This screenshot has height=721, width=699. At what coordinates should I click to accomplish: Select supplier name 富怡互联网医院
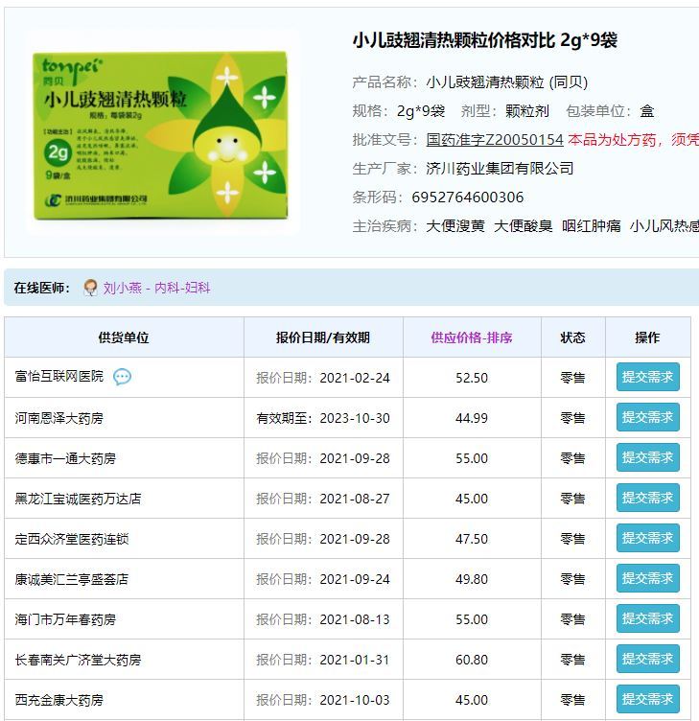tap(59, 377)
